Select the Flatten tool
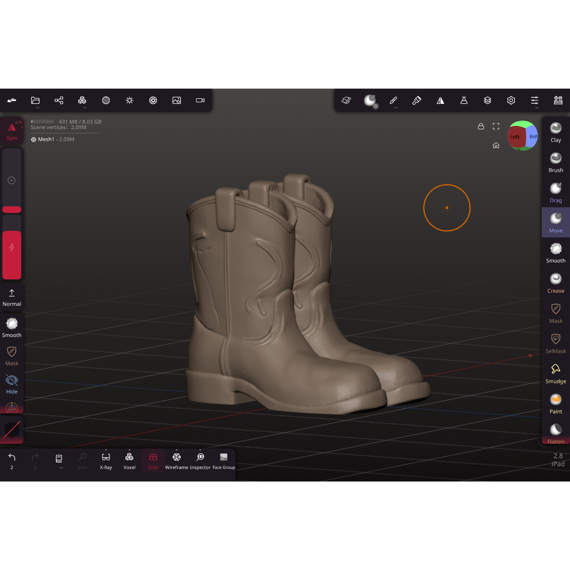This screenshot has width=570, height=570. (x=556, y=434)
